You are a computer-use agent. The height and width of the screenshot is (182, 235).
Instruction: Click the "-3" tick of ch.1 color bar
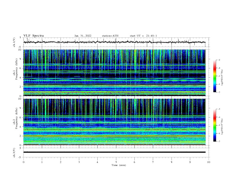click(219, 60)
